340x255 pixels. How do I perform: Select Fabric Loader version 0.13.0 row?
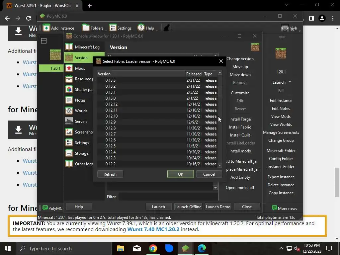click(157, 98)
